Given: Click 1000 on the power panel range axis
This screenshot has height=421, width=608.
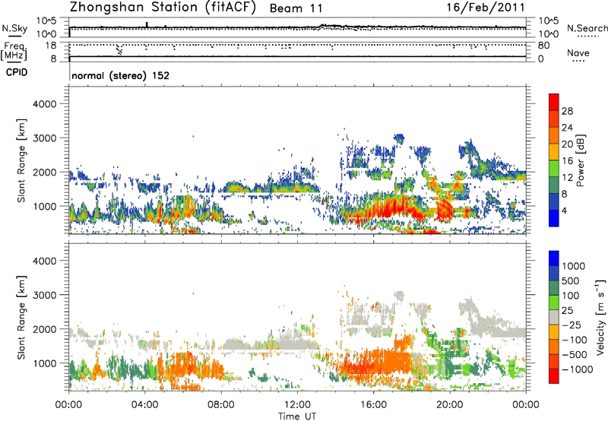Looking at the screenshot, I should (x=45, y=206).
